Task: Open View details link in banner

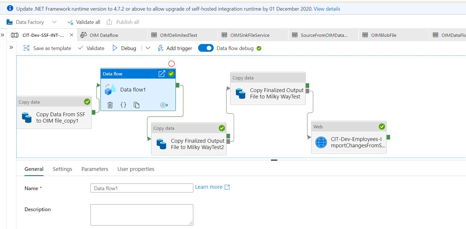Action: (x=327, y=9)
